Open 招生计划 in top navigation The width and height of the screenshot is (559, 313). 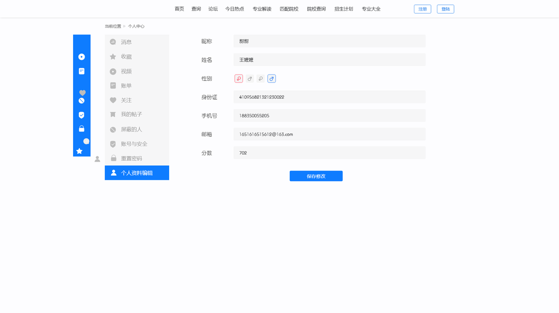pyautogui.click(x=343, y=9)
